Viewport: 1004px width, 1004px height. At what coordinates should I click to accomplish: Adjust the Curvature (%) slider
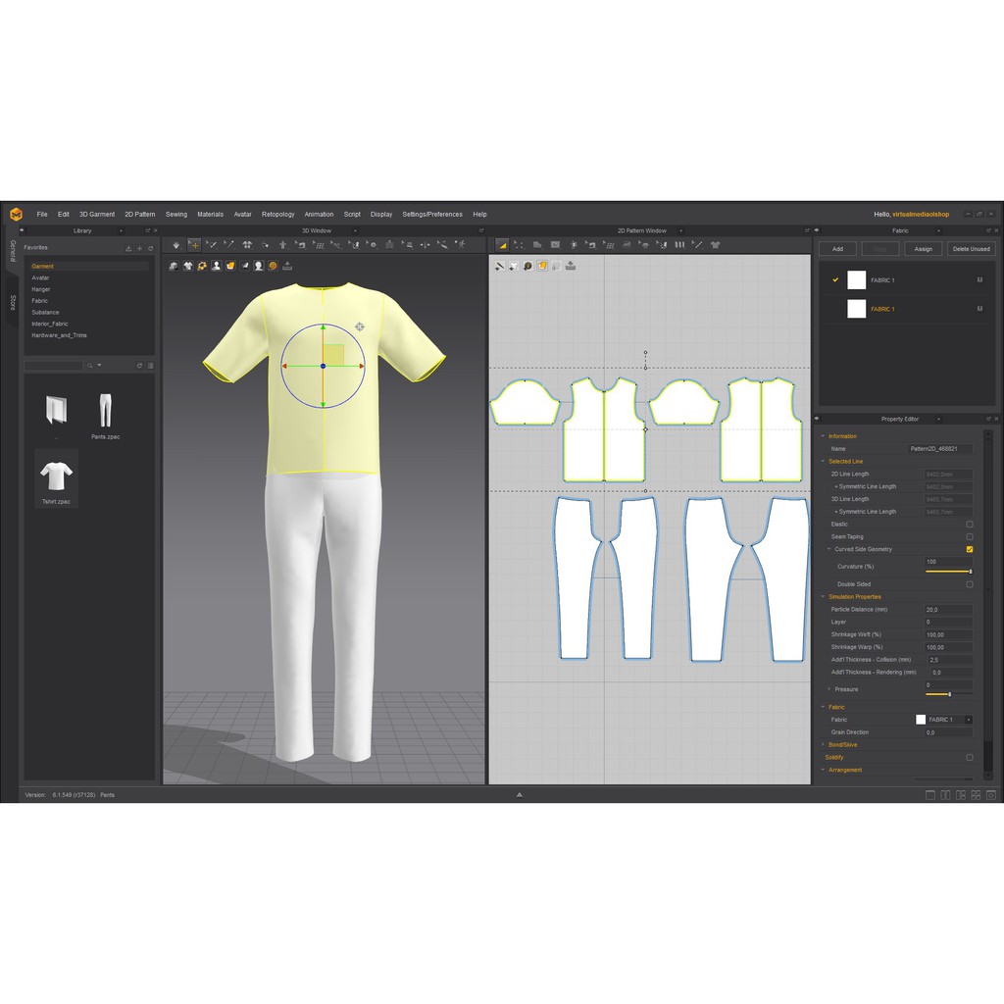[x=948, y=572]
